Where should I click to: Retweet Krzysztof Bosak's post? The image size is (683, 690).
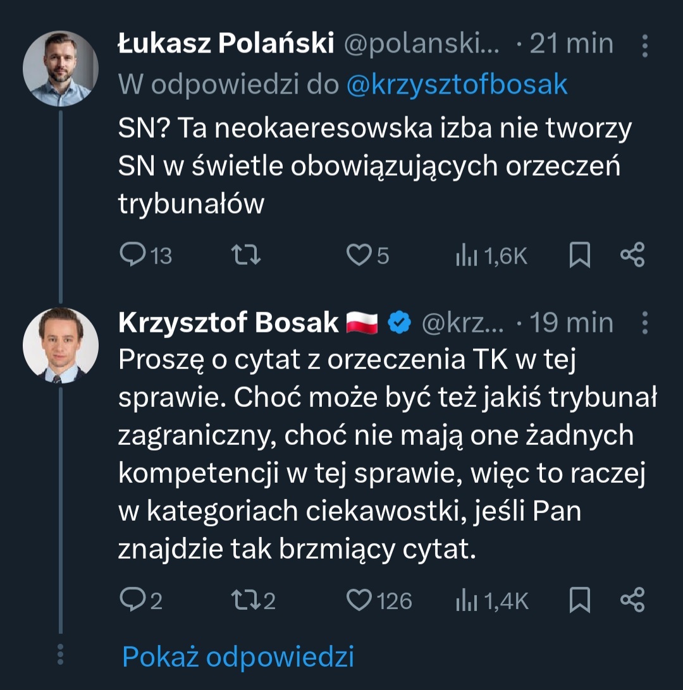pos(245,600)
